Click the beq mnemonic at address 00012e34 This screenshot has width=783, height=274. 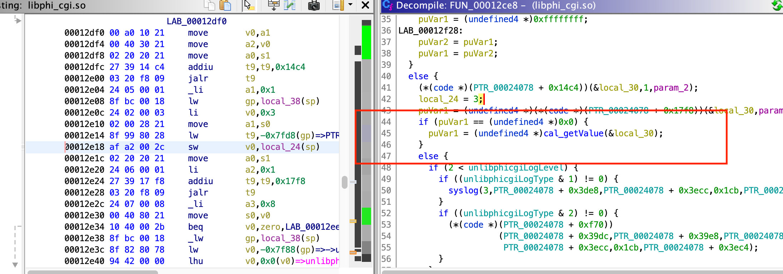pos(196,227)
